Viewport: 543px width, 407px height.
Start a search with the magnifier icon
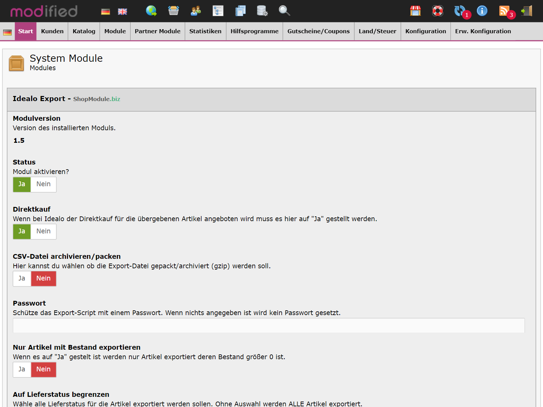(x=284, y=11)
